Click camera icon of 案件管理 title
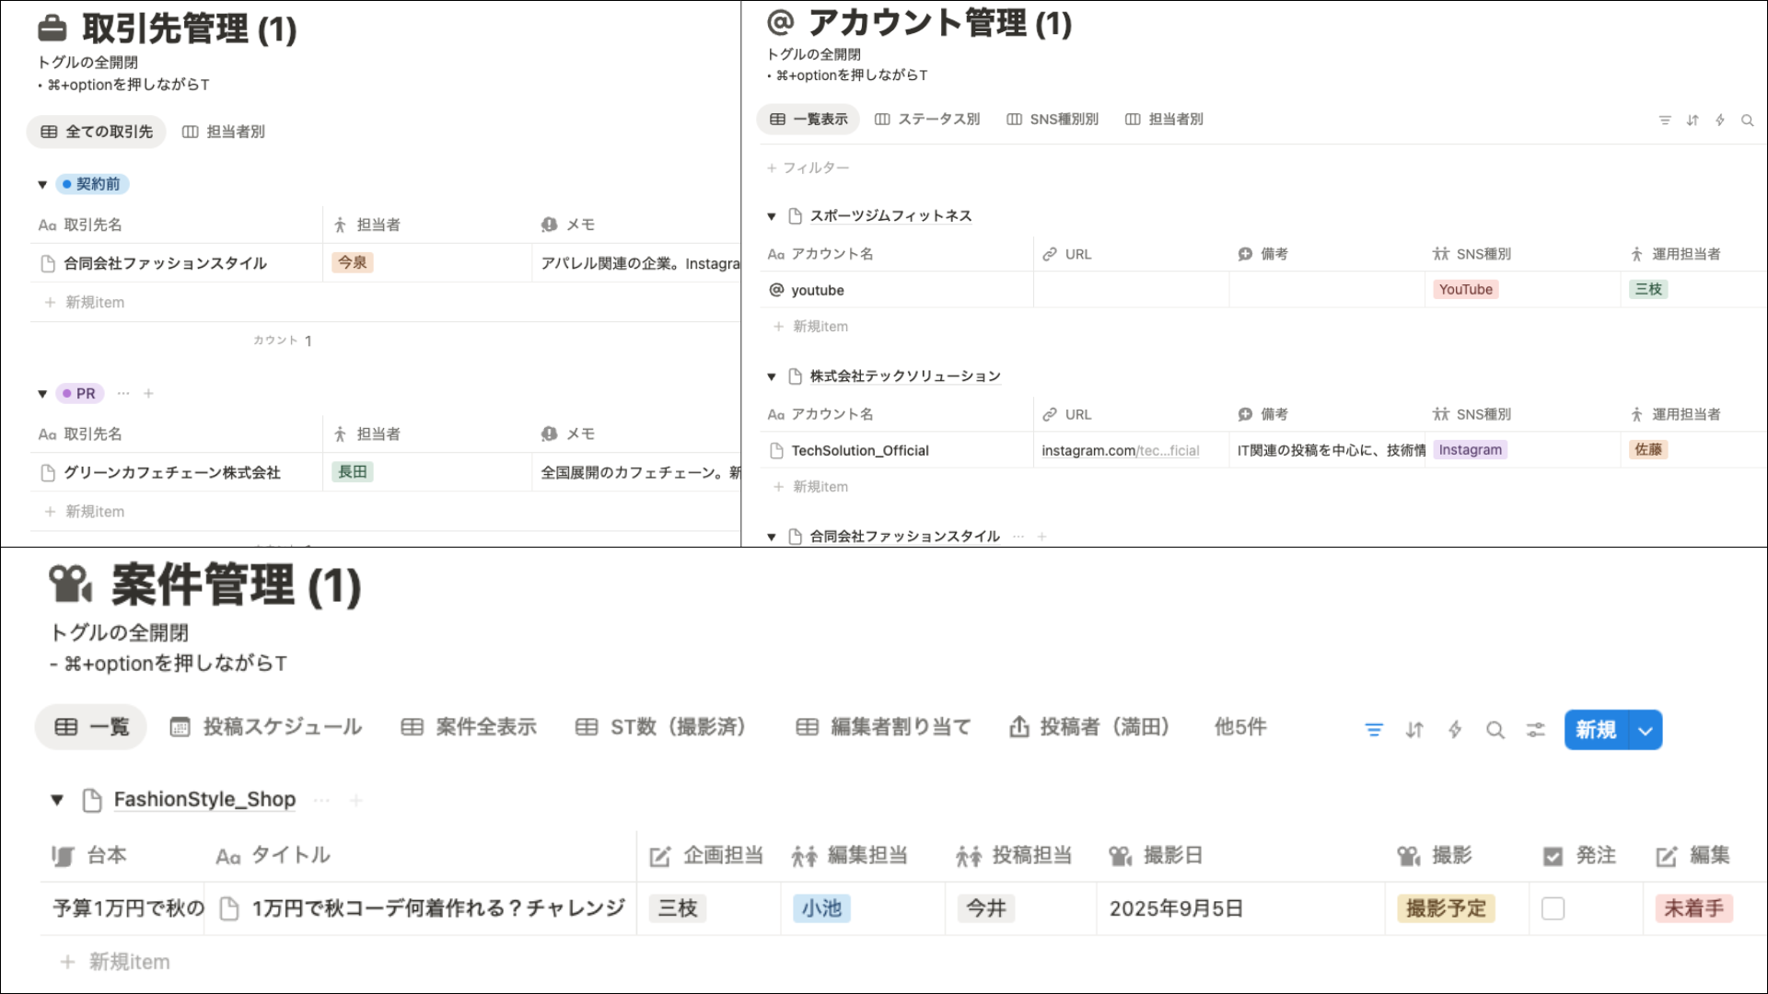This screenshot has height=994, width=1768. click(70, 584)
